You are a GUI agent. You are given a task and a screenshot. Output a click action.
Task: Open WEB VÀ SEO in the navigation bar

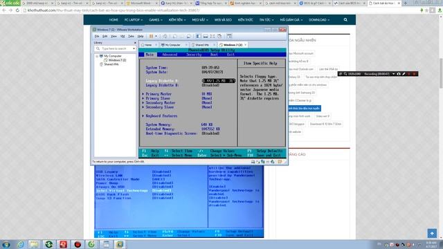[x=223, y=20]
